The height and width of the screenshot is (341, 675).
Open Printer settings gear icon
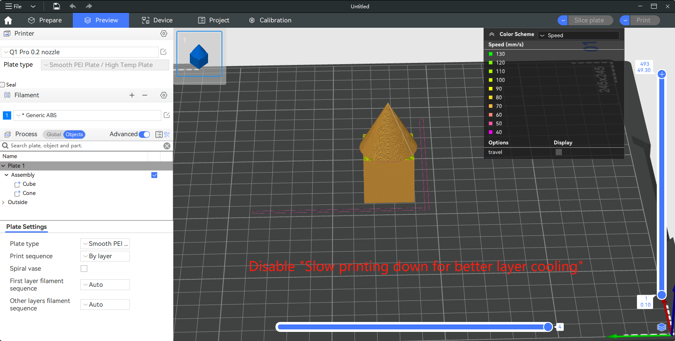[164, 34]
